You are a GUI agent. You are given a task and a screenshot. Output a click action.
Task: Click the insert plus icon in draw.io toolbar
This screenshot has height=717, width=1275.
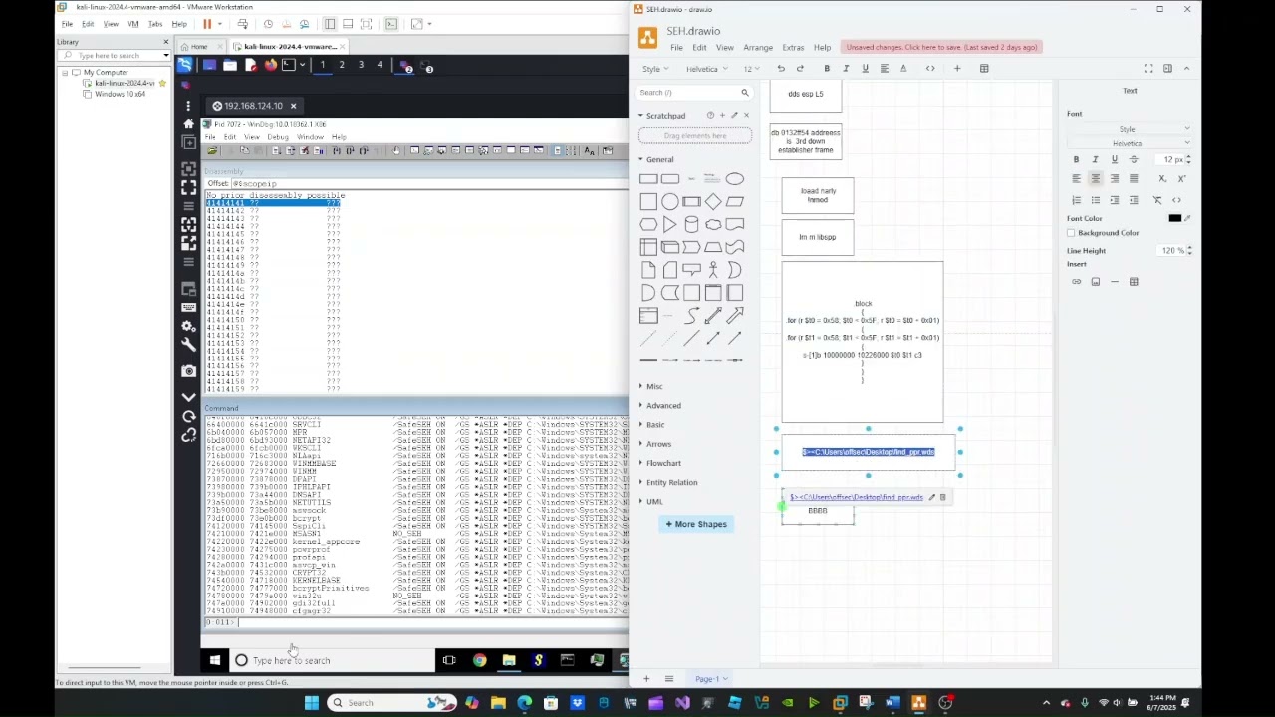pos(957,69)
